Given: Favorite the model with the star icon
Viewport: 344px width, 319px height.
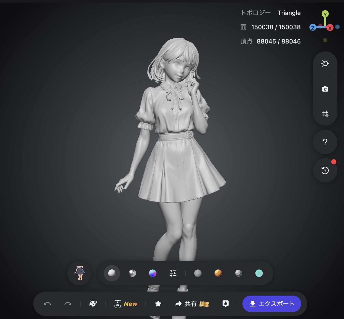Looking at the screenshot, I should (158, 304).
